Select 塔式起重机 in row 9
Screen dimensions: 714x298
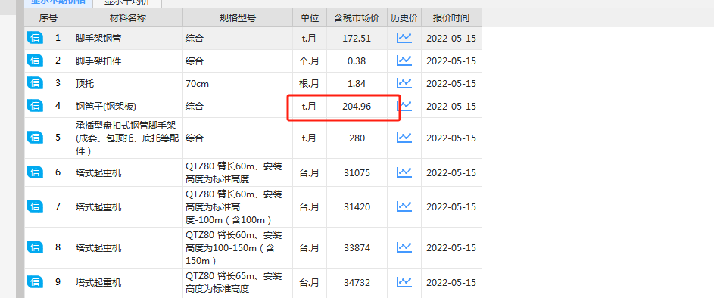coord(98,282)
